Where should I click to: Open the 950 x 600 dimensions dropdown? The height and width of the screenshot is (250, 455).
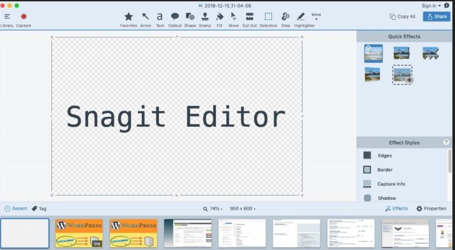(243, 209)
